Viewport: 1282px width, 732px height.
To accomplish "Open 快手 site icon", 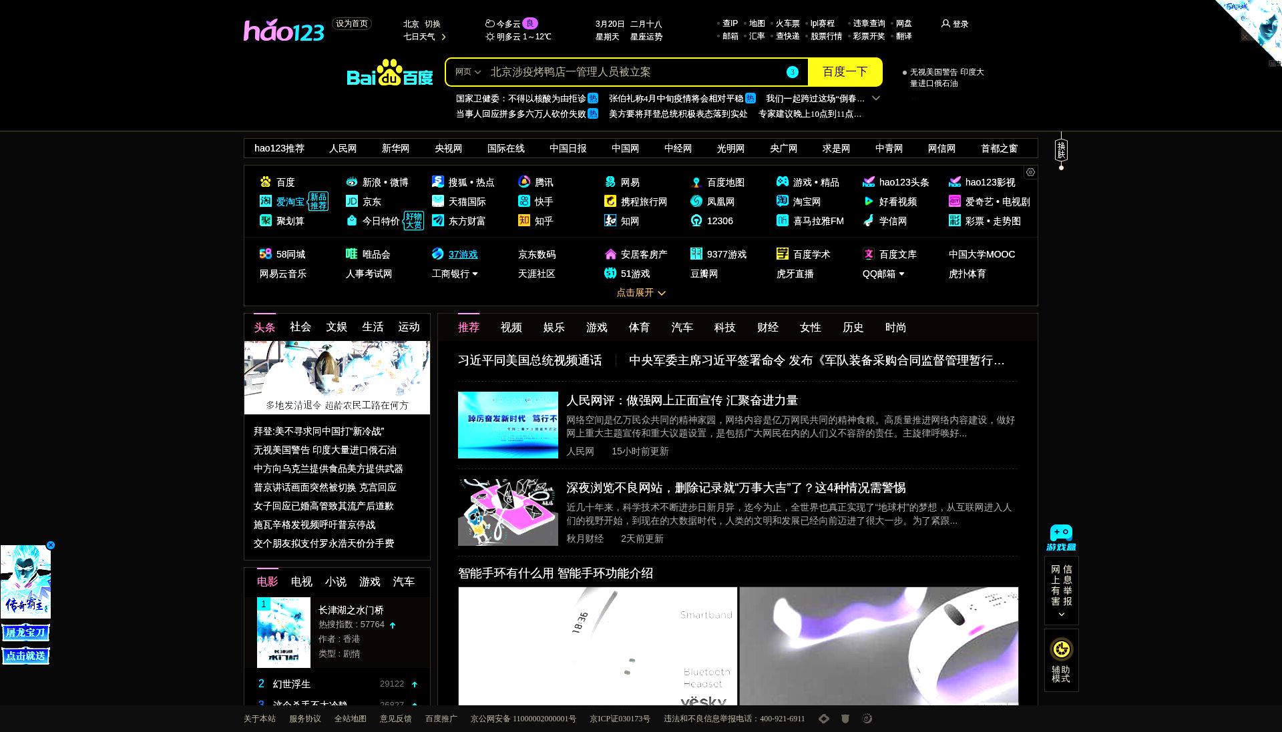I will pos(524,201).
